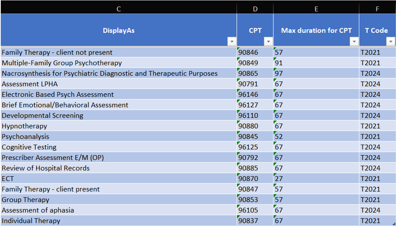Viewport: 396px width, 227px height.
Task: Select column E header
Action: 316,9
